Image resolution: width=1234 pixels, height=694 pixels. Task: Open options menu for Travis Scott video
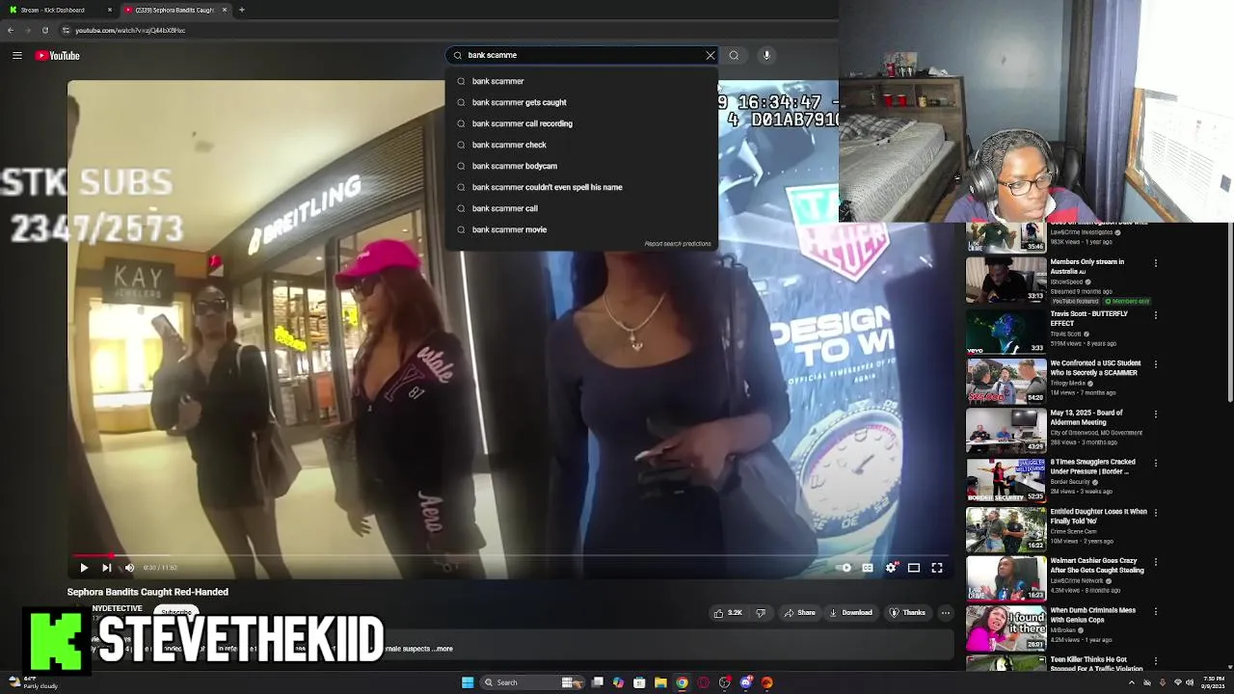1155,315
